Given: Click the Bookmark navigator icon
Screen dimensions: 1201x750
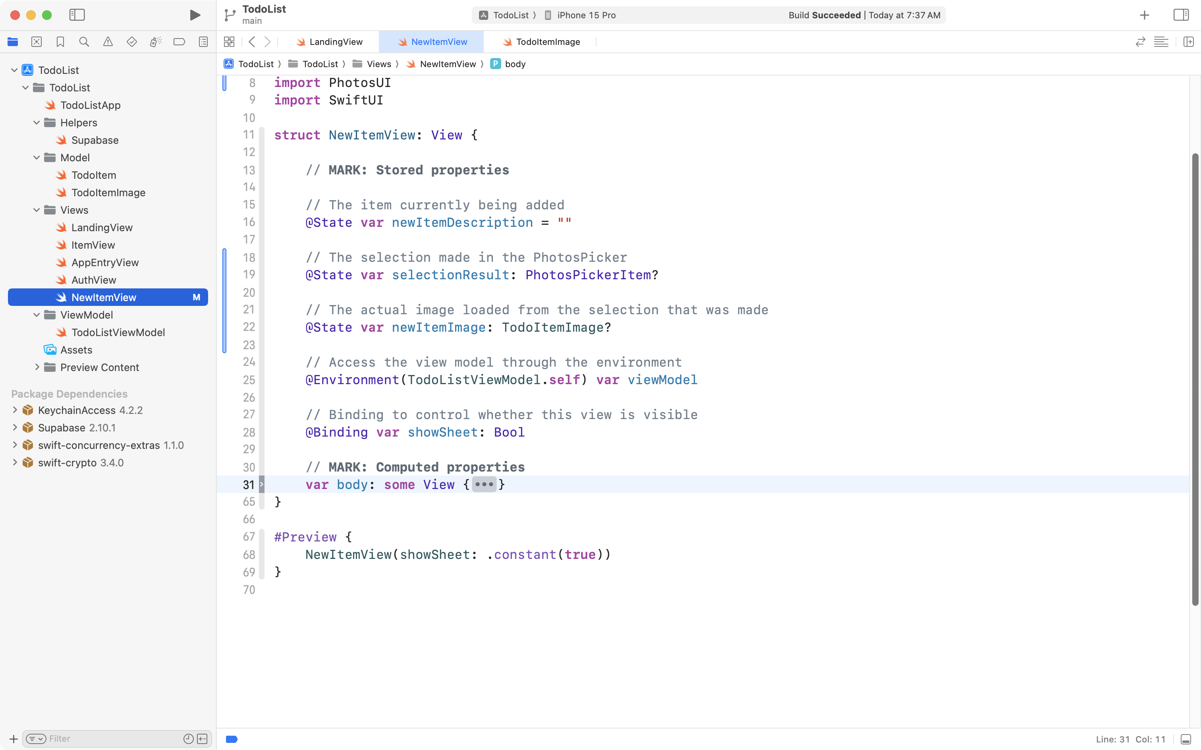Looking at the screenshot, I should 60,42.
